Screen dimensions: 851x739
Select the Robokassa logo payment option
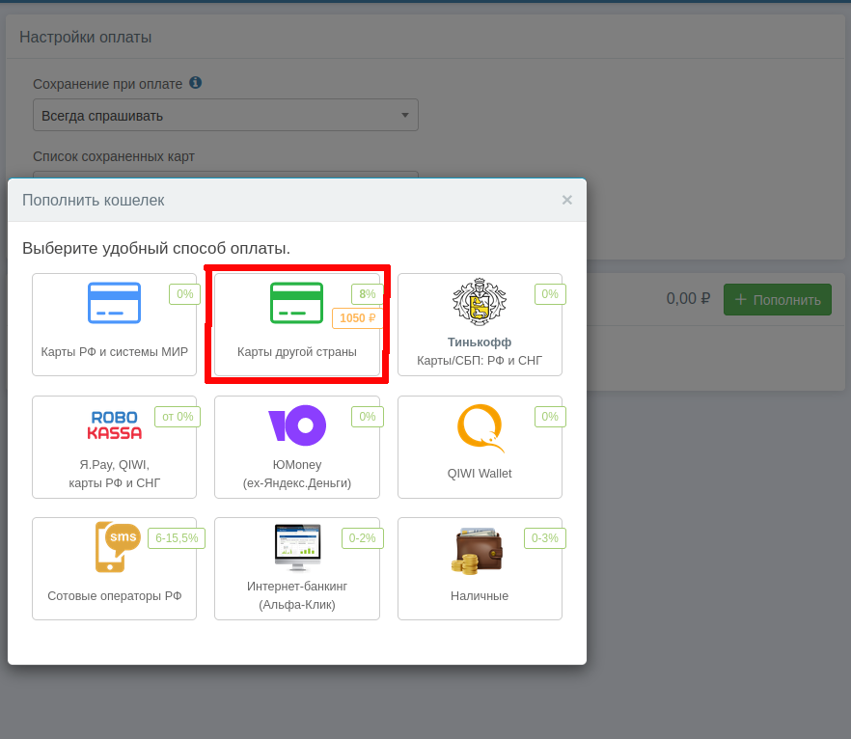coord(114,424)
